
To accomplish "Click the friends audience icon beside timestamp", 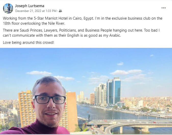I will [x=60, y=11].
